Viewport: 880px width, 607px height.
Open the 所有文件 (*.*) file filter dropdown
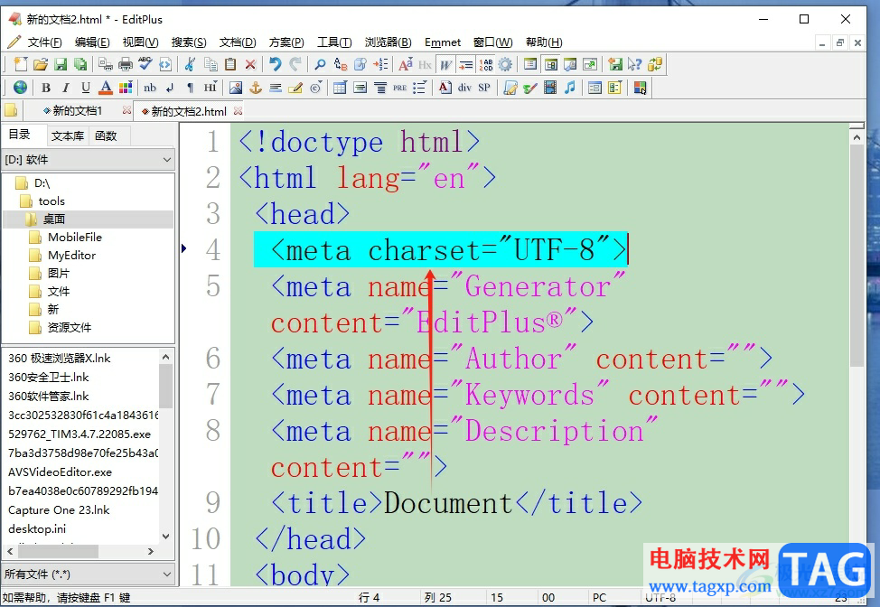pos(88,574)
